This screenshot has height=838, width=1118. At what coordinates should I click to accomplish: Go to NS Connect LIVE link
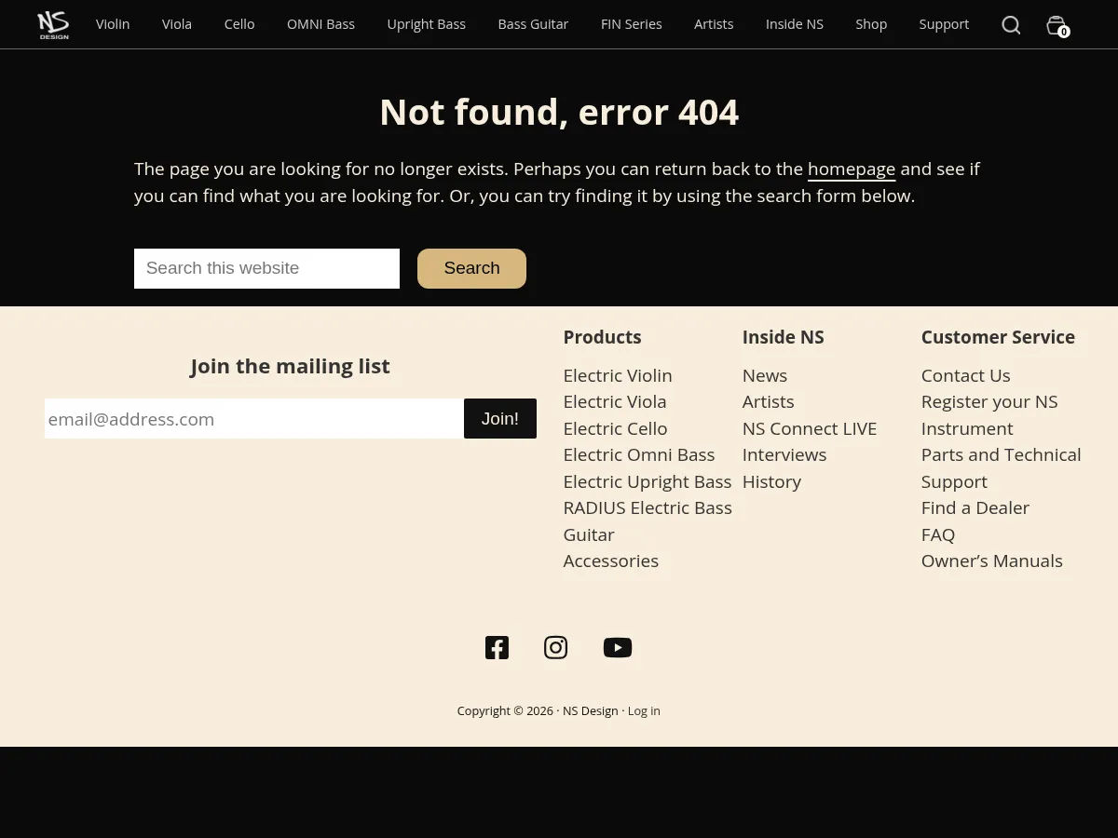pyautogui.click(x=809, y=428)
